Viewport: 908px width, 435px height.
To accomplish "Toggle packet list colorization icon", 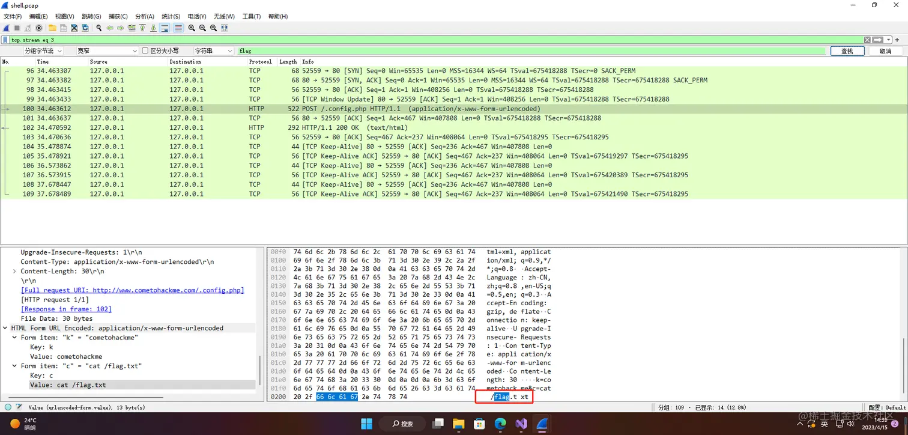I will [178, 28].
